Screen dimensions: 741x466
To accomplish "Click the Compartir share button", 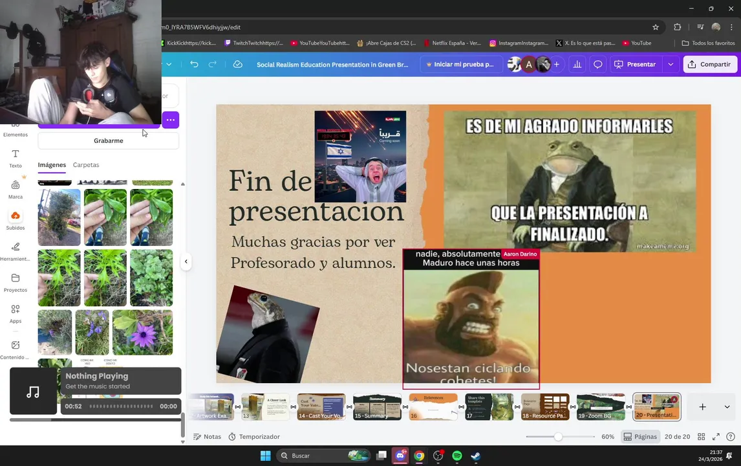I will coord(710,64).
